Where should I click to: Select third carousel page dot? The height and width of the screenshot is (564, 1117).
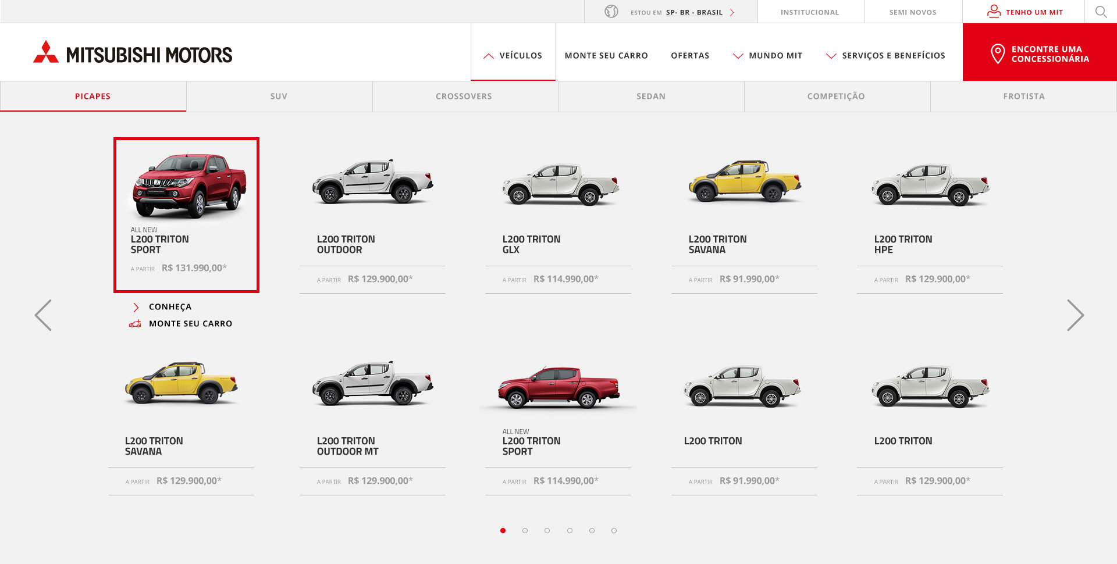[547, 530]
